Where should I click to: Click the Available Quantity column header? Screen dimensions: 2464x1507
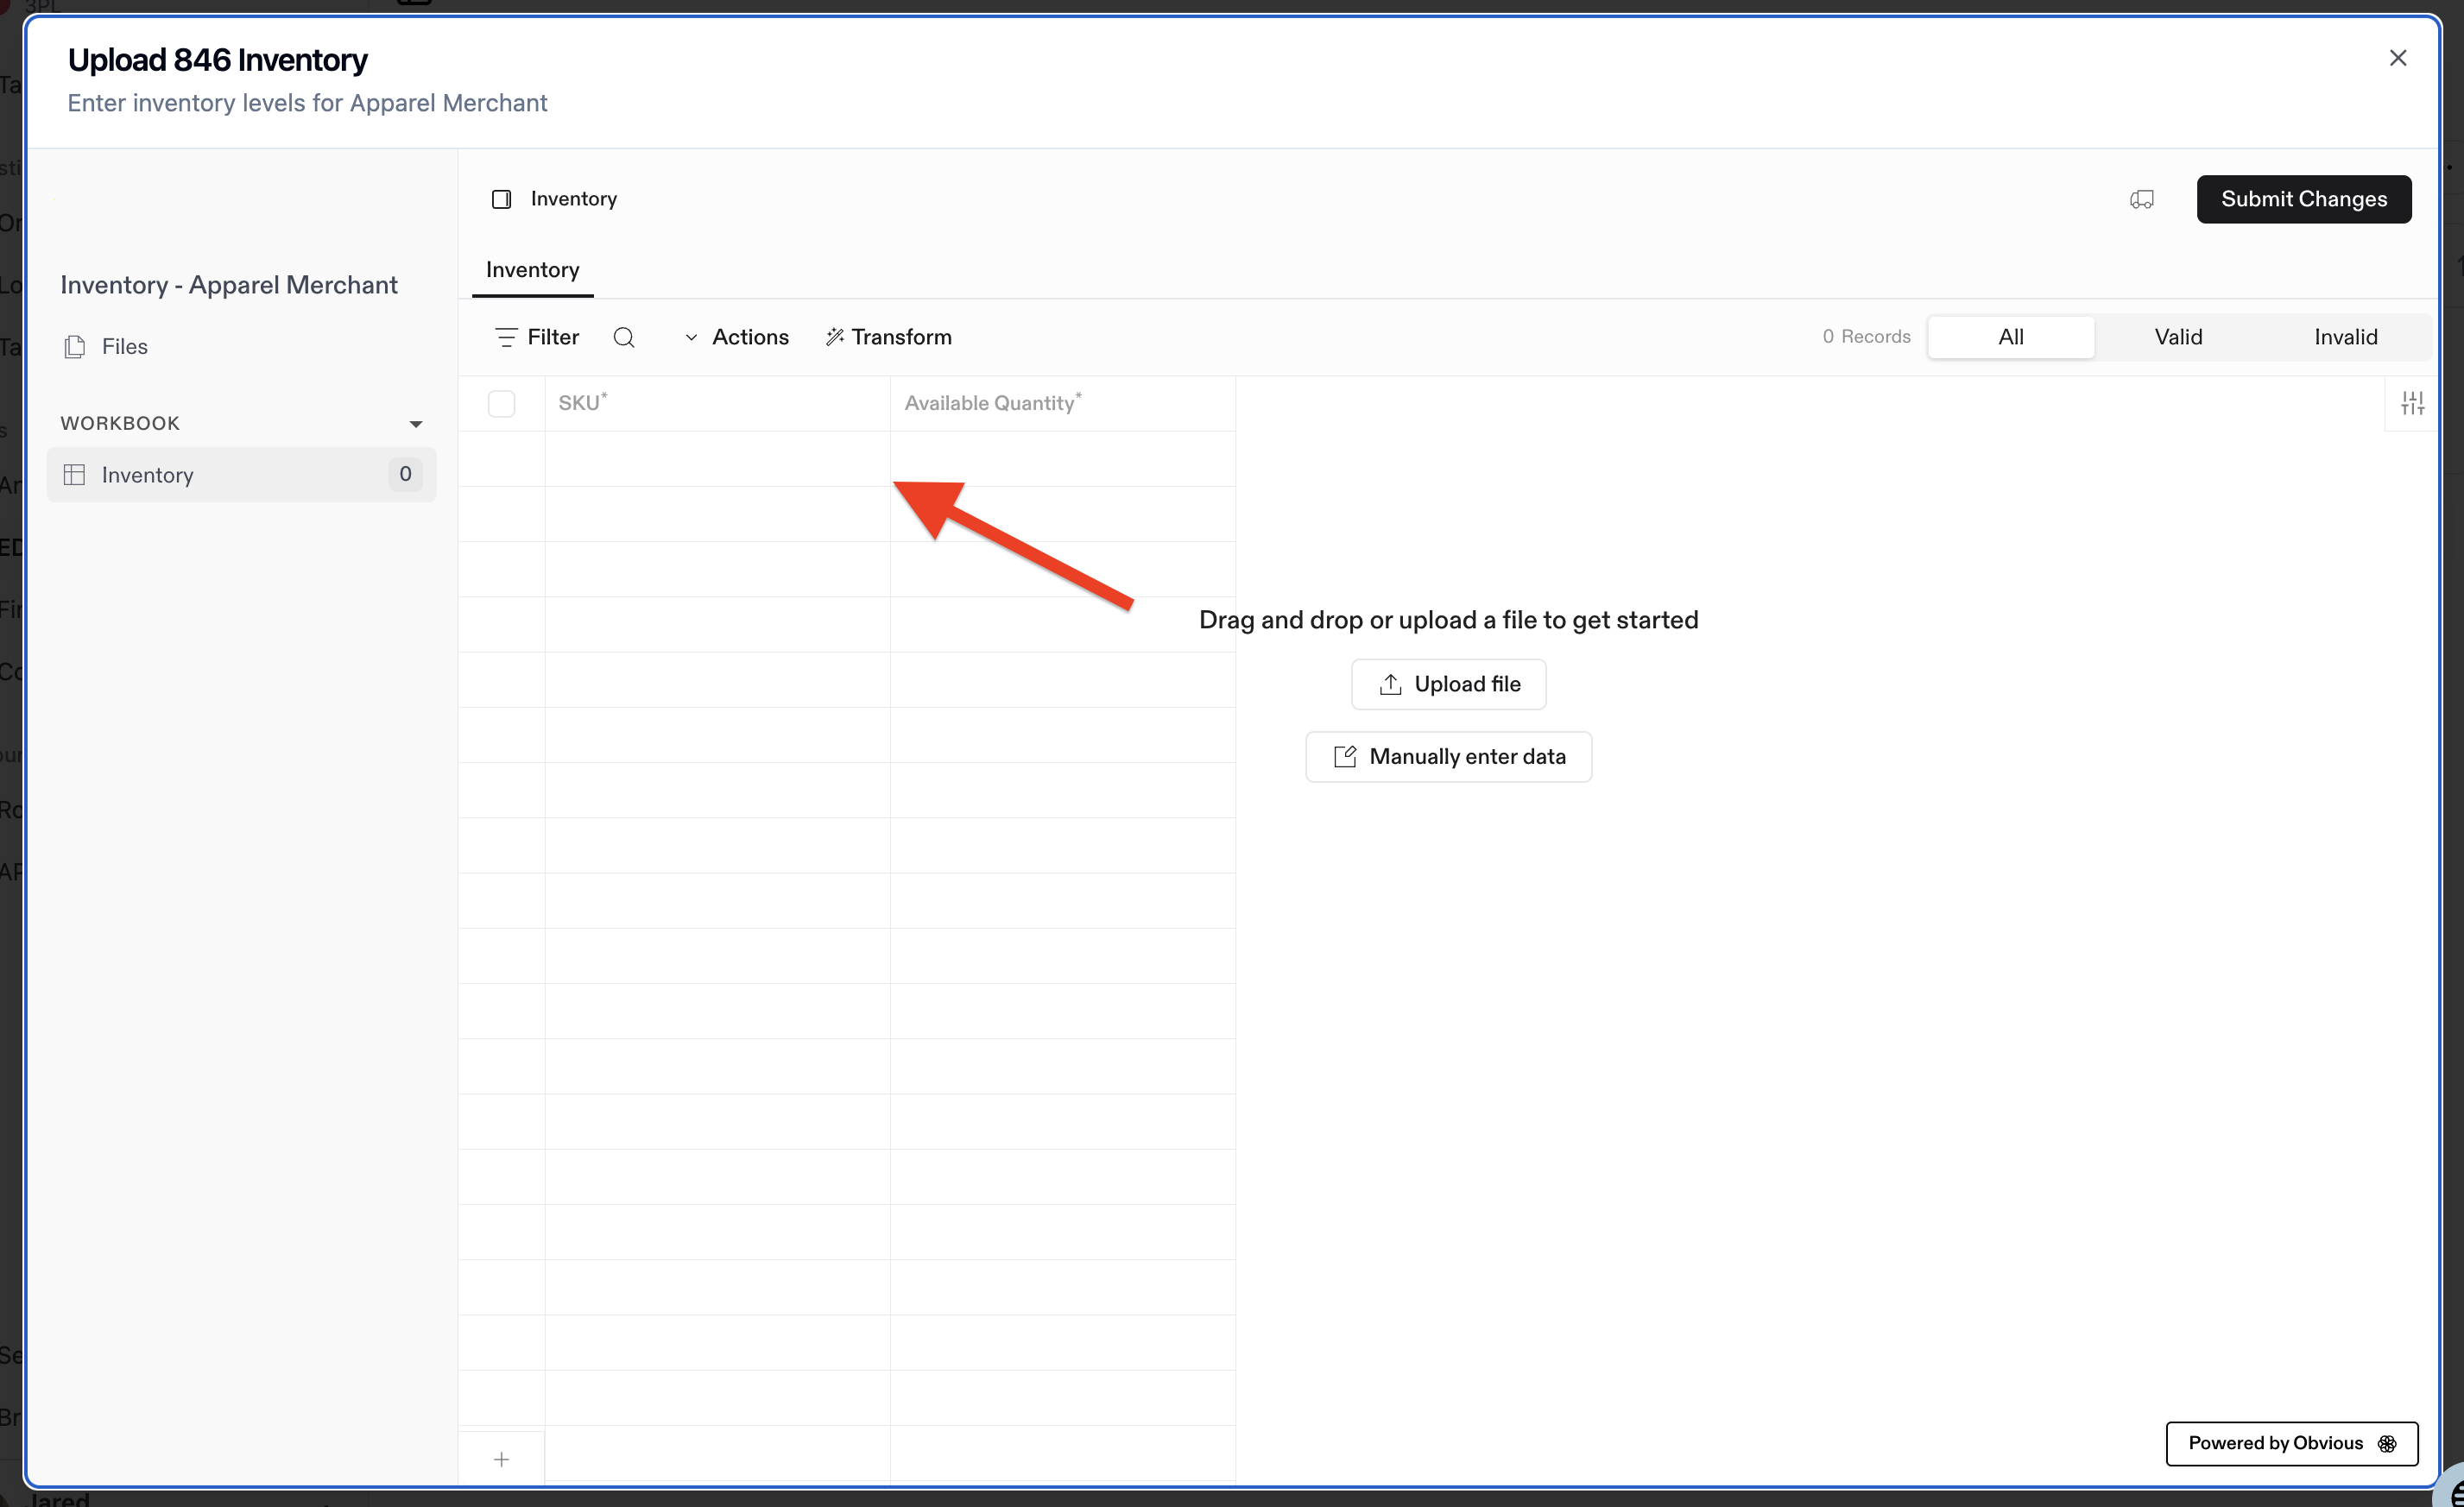[1062, 403]
